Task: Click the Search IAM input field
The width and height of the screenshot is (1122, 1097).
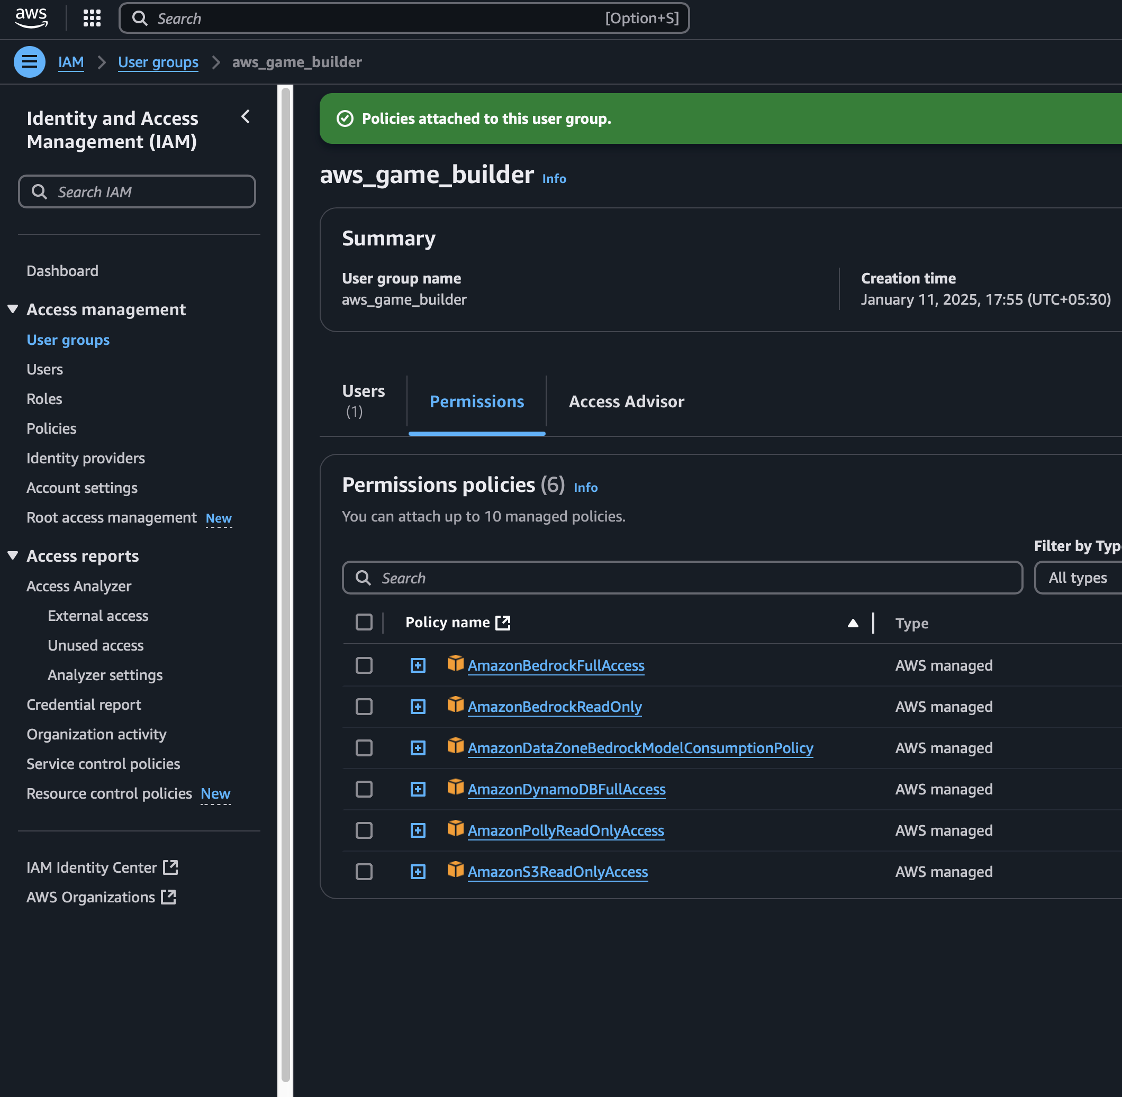Action: 137,192
